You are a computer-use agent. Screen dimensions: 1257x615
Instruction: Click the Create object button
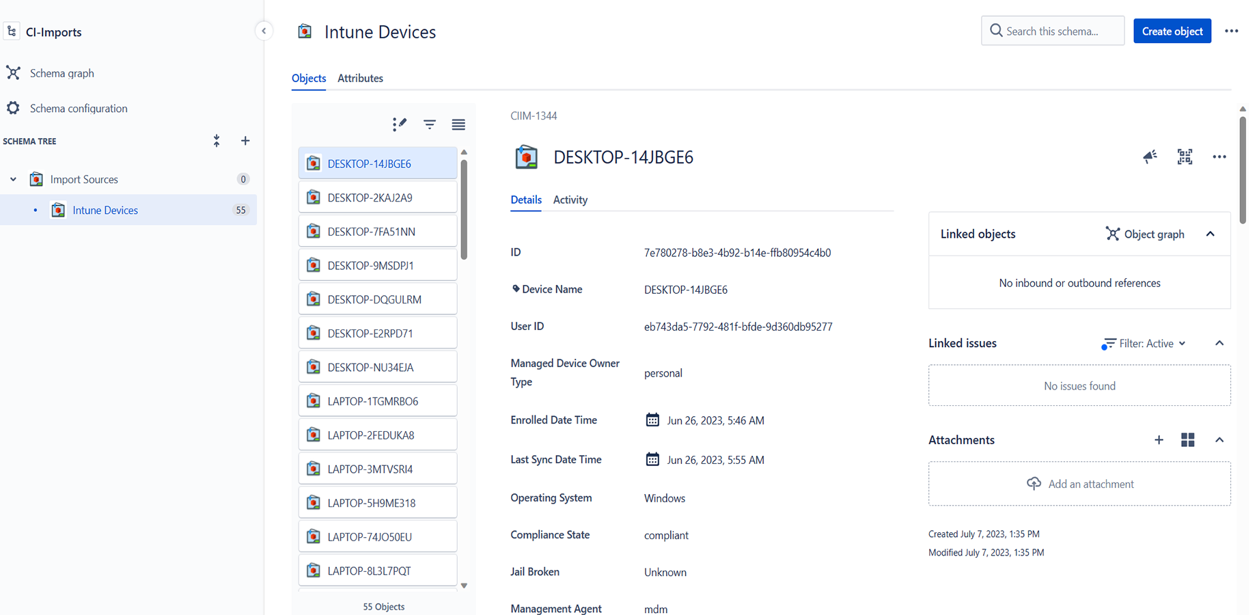[x=1172, y=31]
